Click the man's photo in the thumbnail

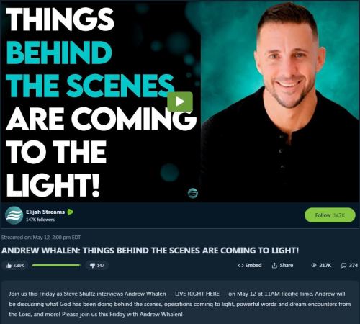click(x=280, y=102)
